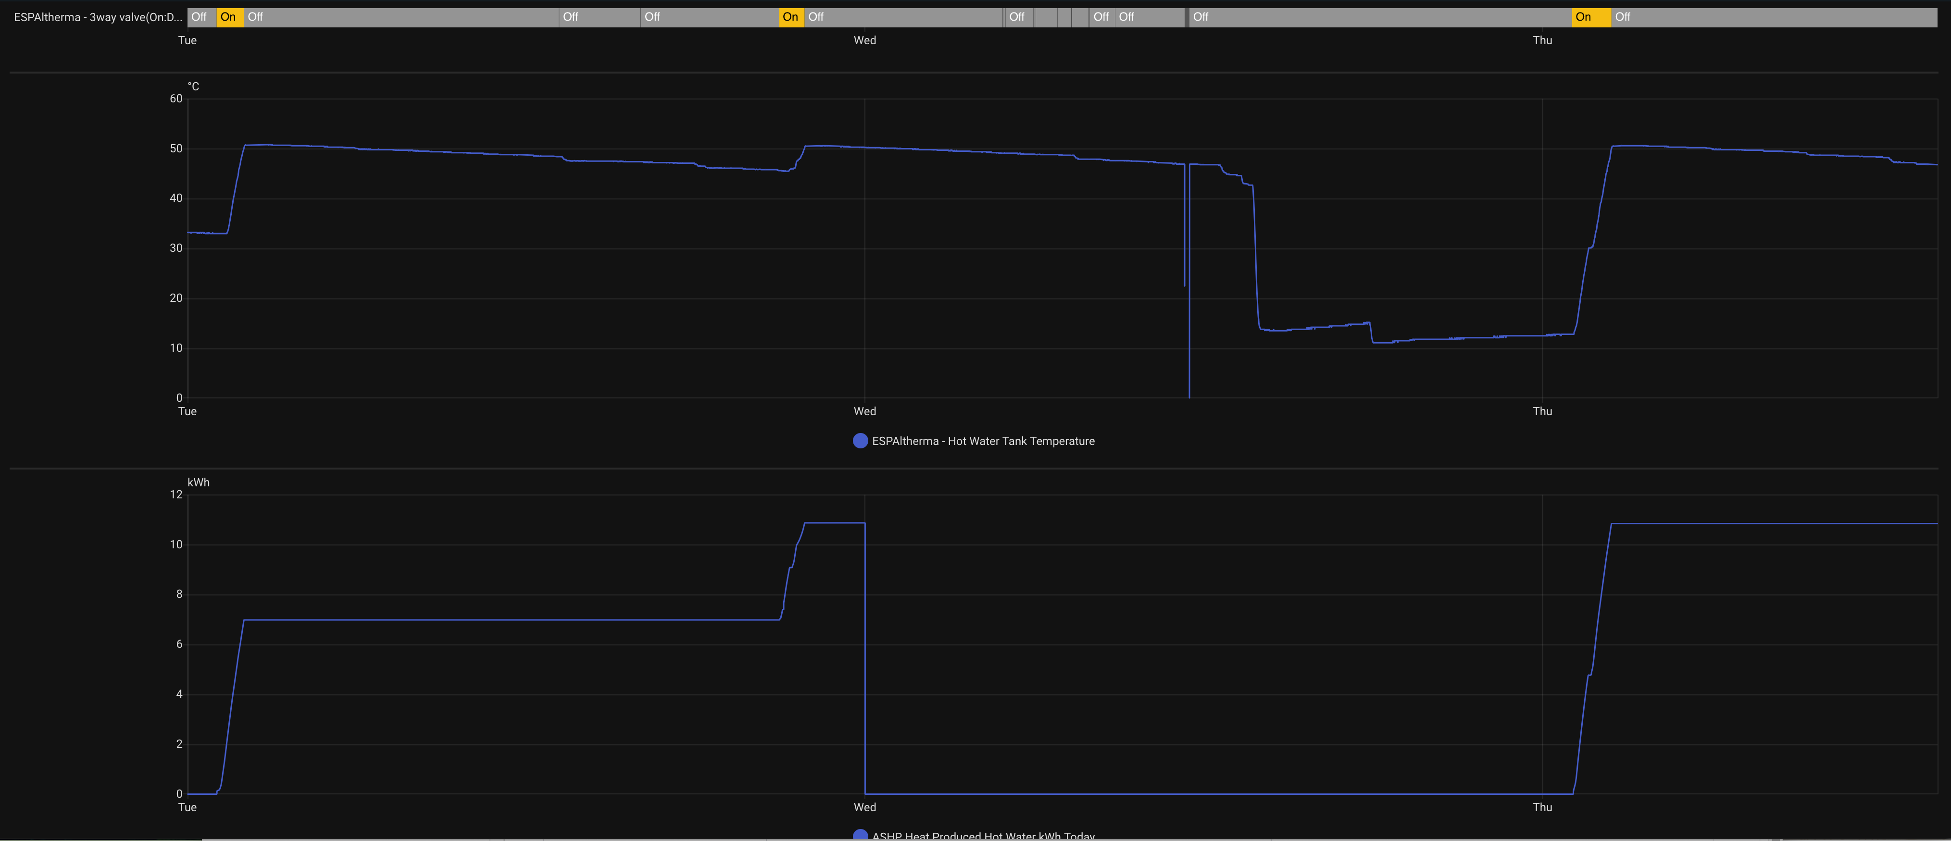Click the Wed label under the valve timeline

tap(864, 40)
